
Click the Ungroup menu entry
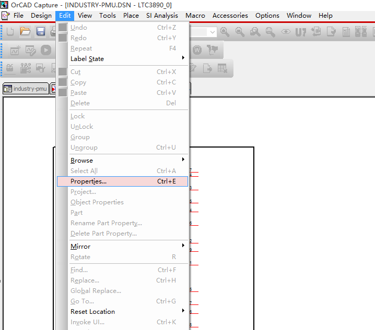click(x=122, y=148)
